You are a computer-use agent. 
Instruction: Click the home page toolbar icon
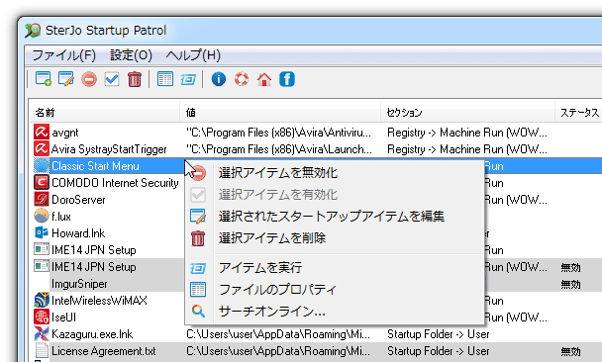(264, 79)
